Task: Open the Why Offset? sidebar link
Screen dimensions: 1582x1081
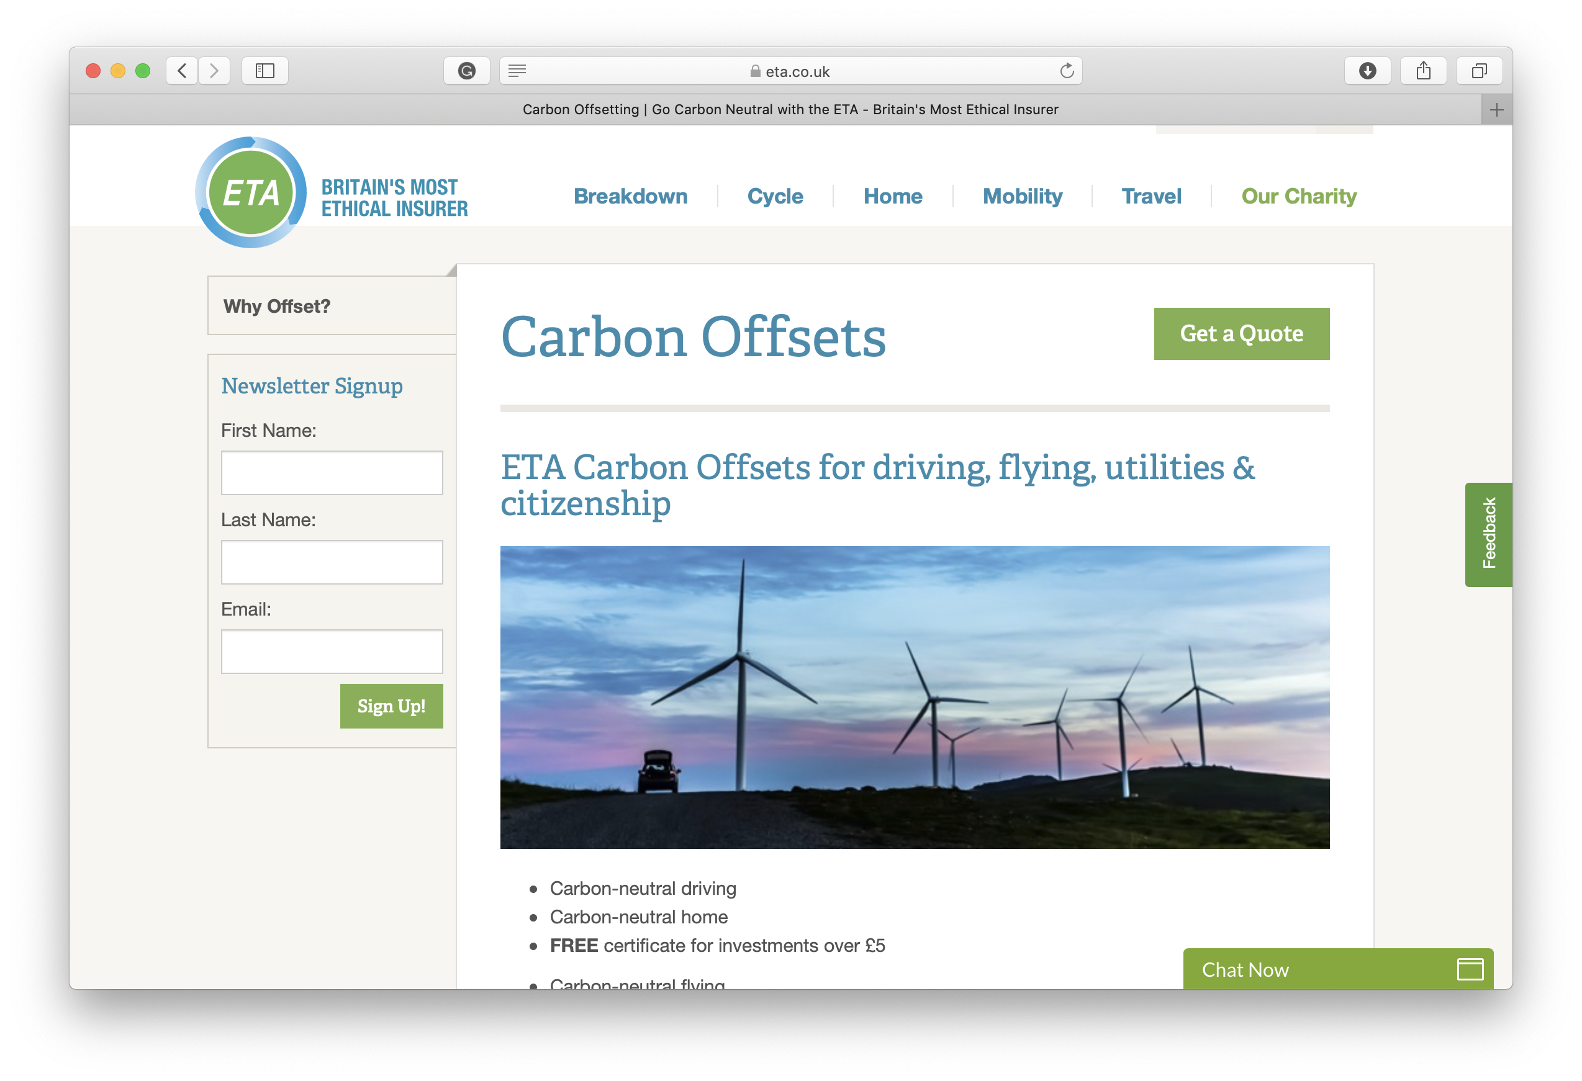Action: point(277,307)
